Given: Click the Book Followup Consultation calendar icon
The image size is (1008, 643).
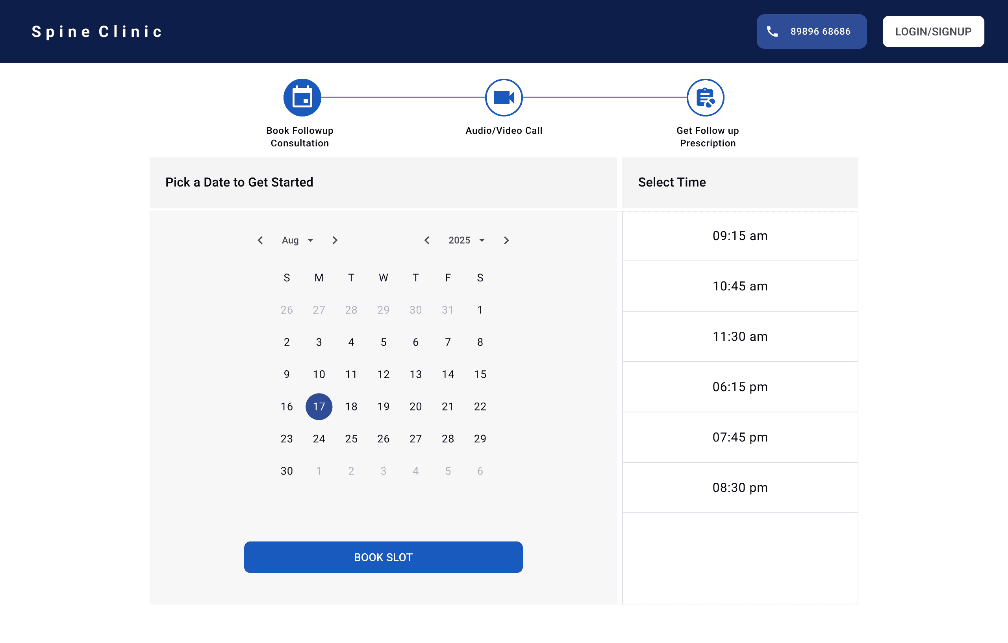Looking at the screenshot, I should 302,98.
